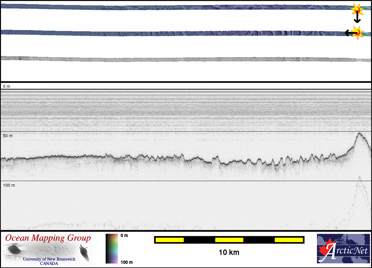Click the 100 m label beside color legend
The width and height of the screenshot is (372, 268).
(x=126, y=262)
